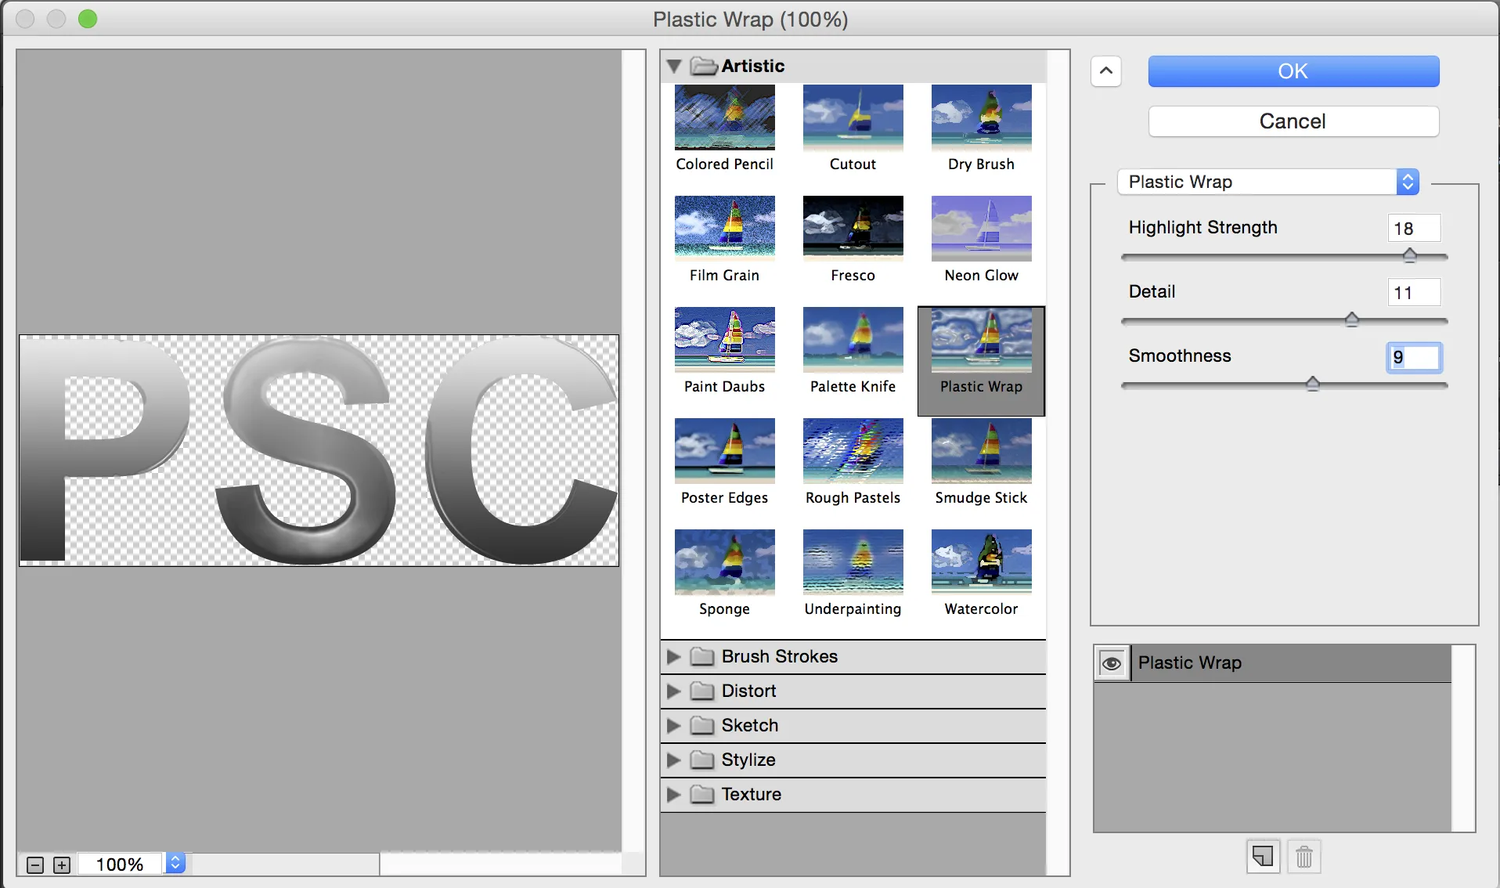This screenshot has height=888, width=1500.
Task: Click the Highlight Strength slider handle
Action: [1409, 255]
